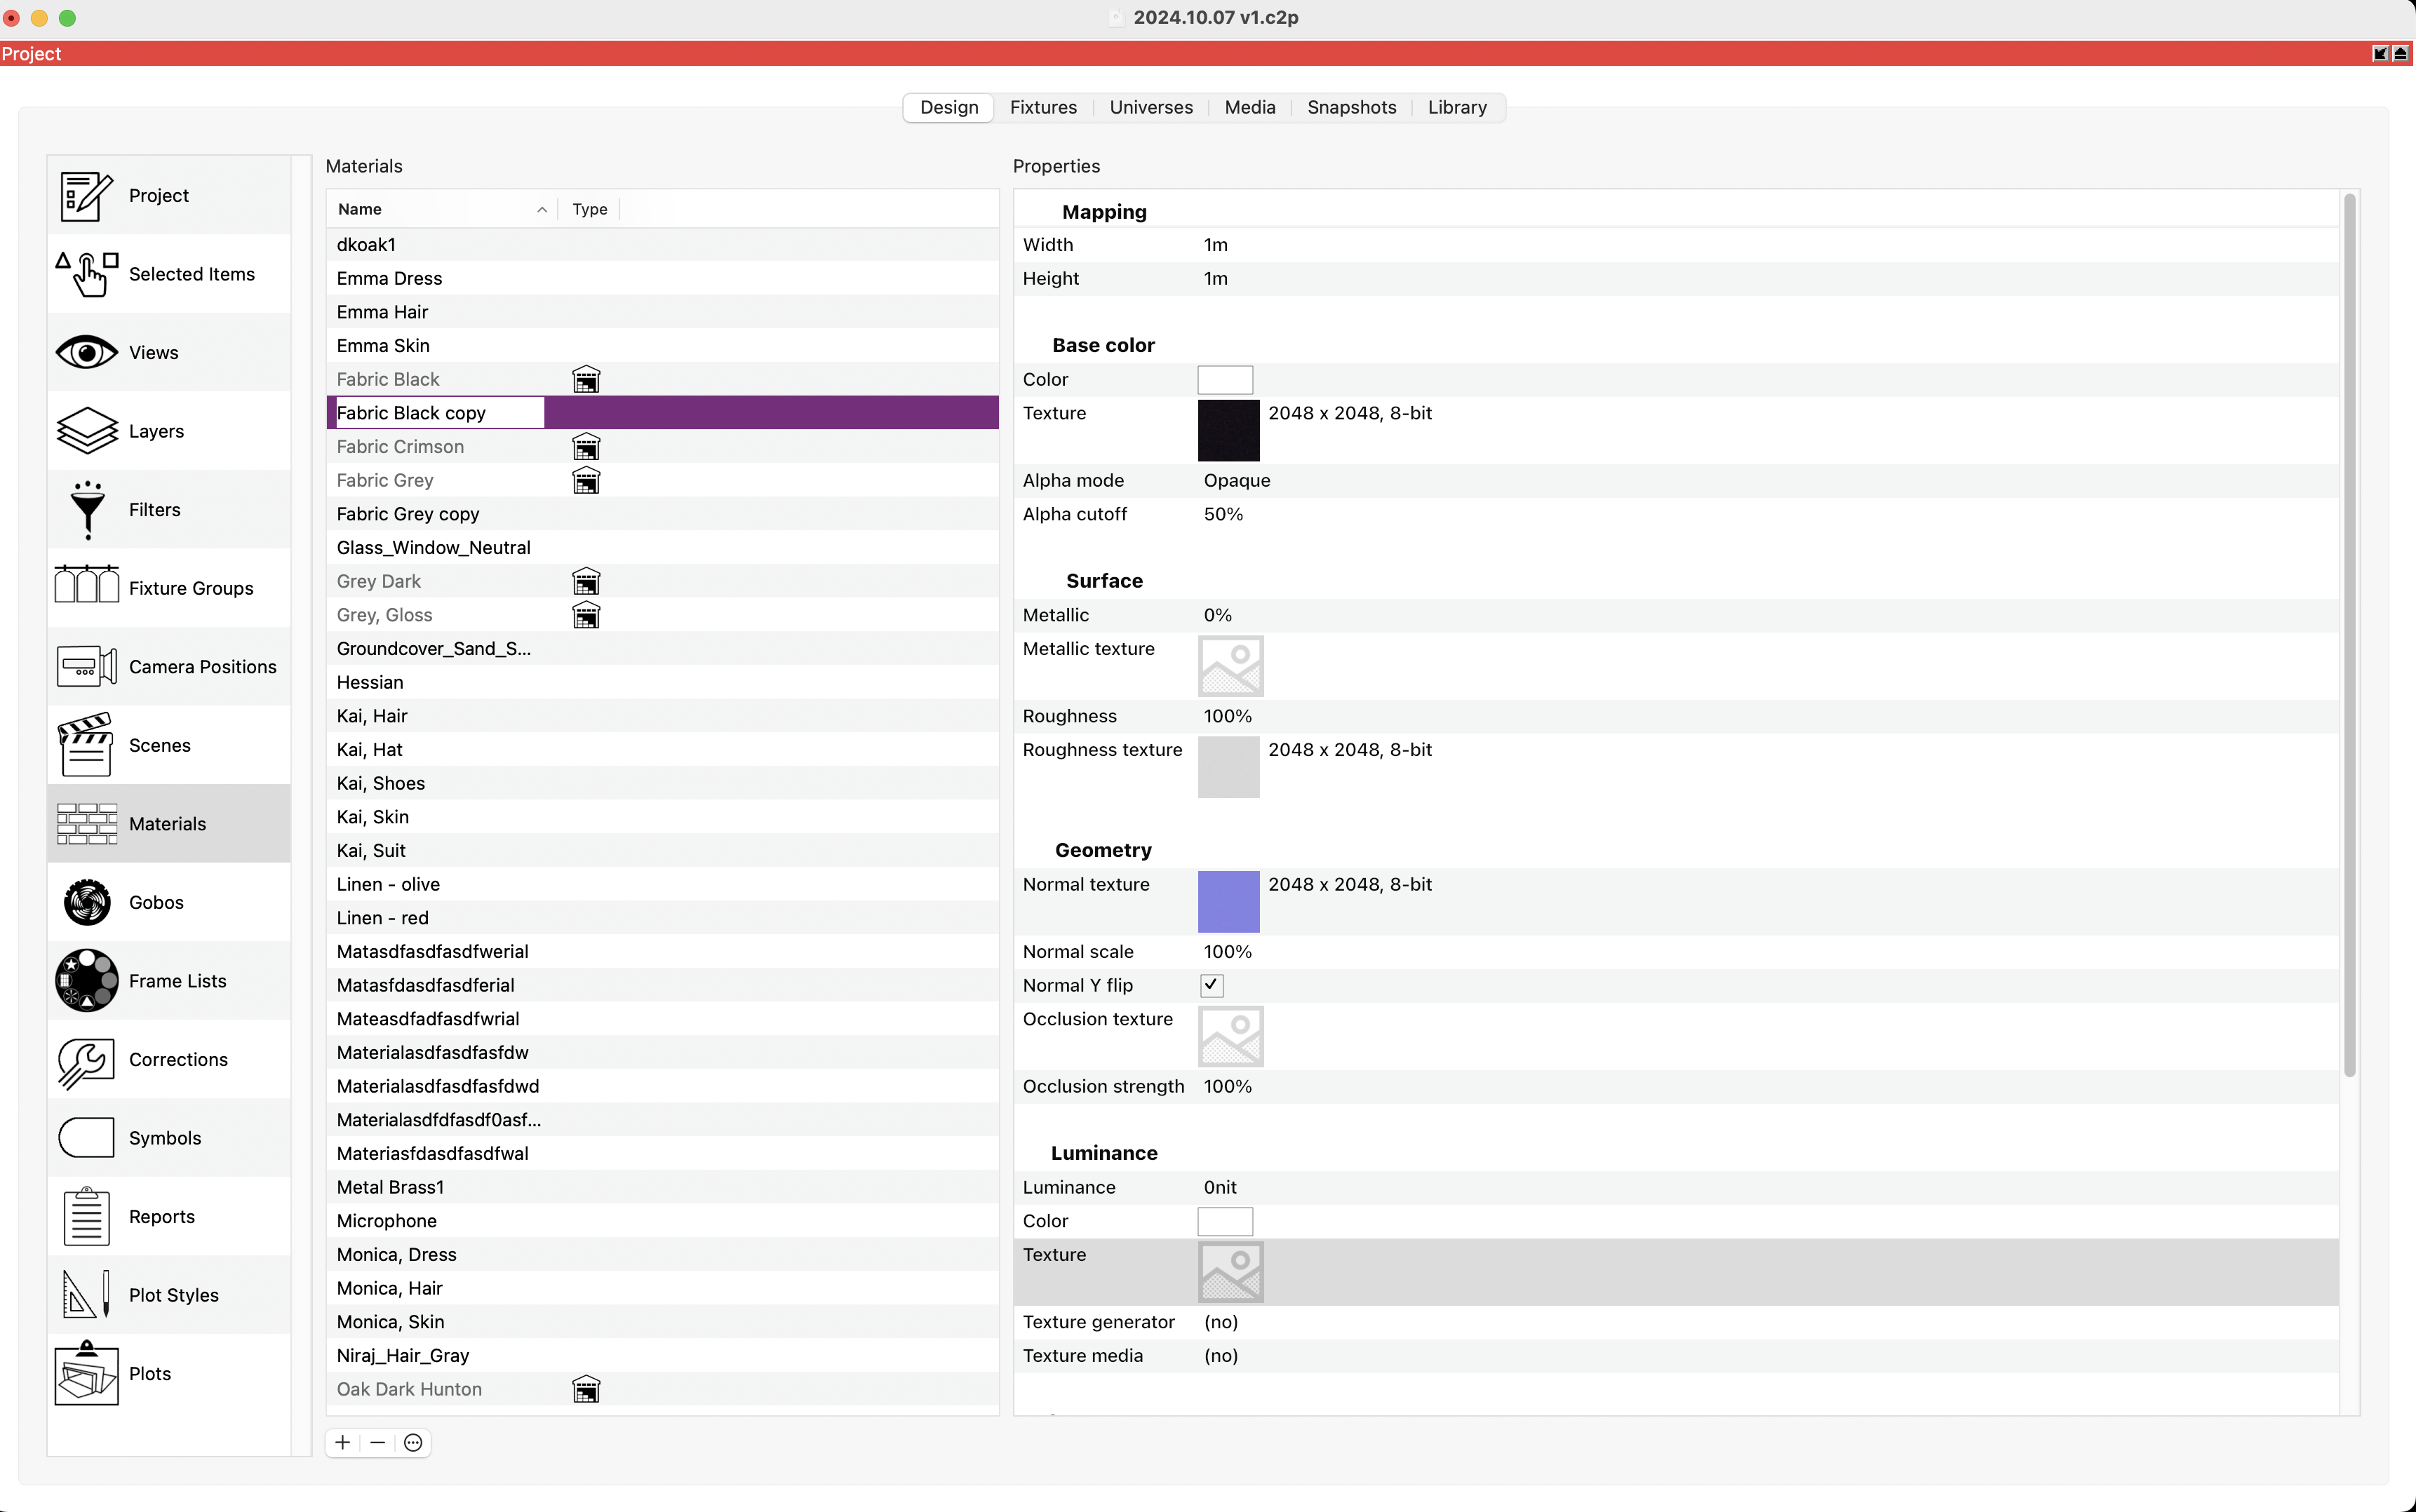Select the Frame Lists sidebar icon

pos(87,981)
